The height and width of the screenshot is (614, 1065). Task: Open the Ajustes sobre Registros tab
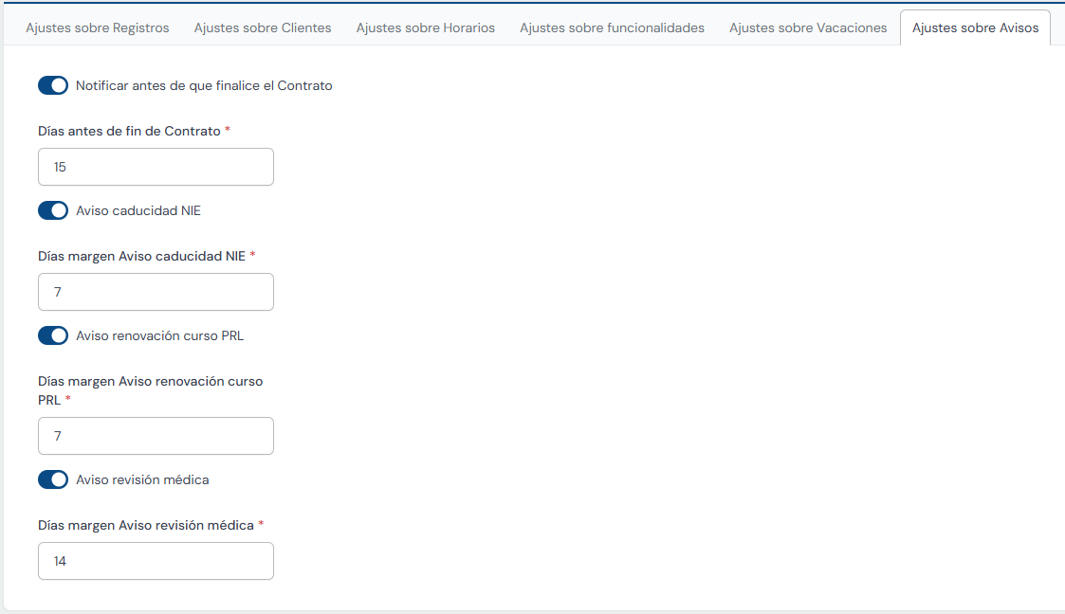click(97, 27)
